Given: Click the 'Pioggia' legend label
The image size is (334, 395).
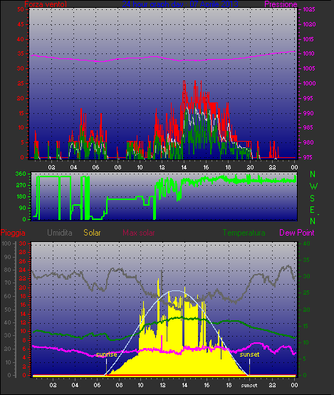Looking at the screenshot, I should click(13, 233).
